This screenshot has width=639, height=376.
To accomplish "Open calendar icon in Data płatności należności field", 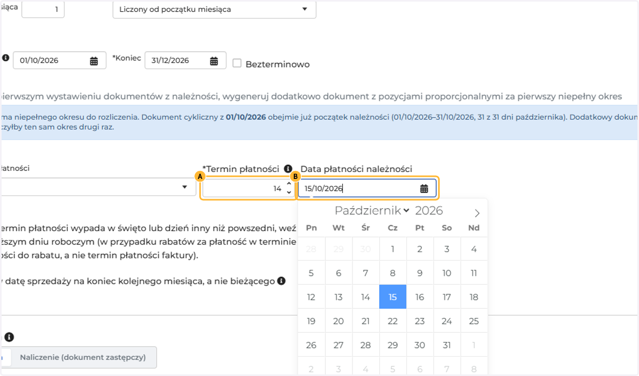I will pos(424,189).
